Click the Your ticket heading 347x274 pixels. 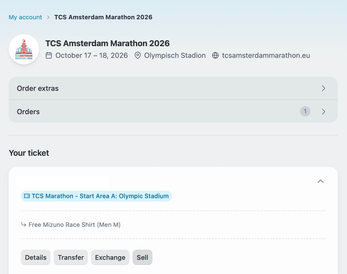pyautogui.click(x=29, y=153)
